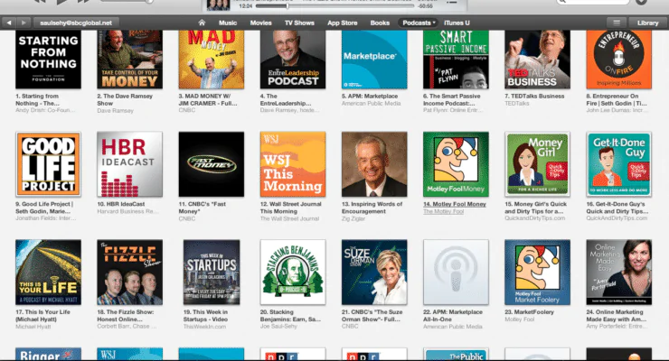Switch to the TV Shows store tab
The height and width of the screenshot is (361, 669).
[x=299, y=23]
